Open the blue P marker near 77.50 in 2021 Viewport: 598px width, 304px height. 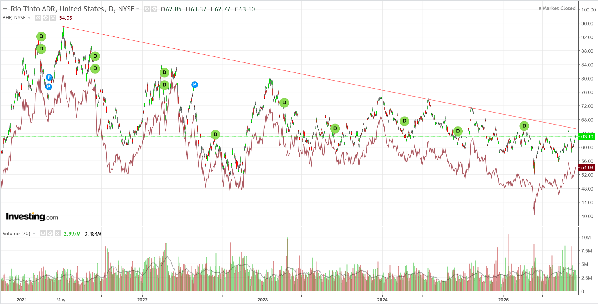pyautogui.click(x=49, y=87)
